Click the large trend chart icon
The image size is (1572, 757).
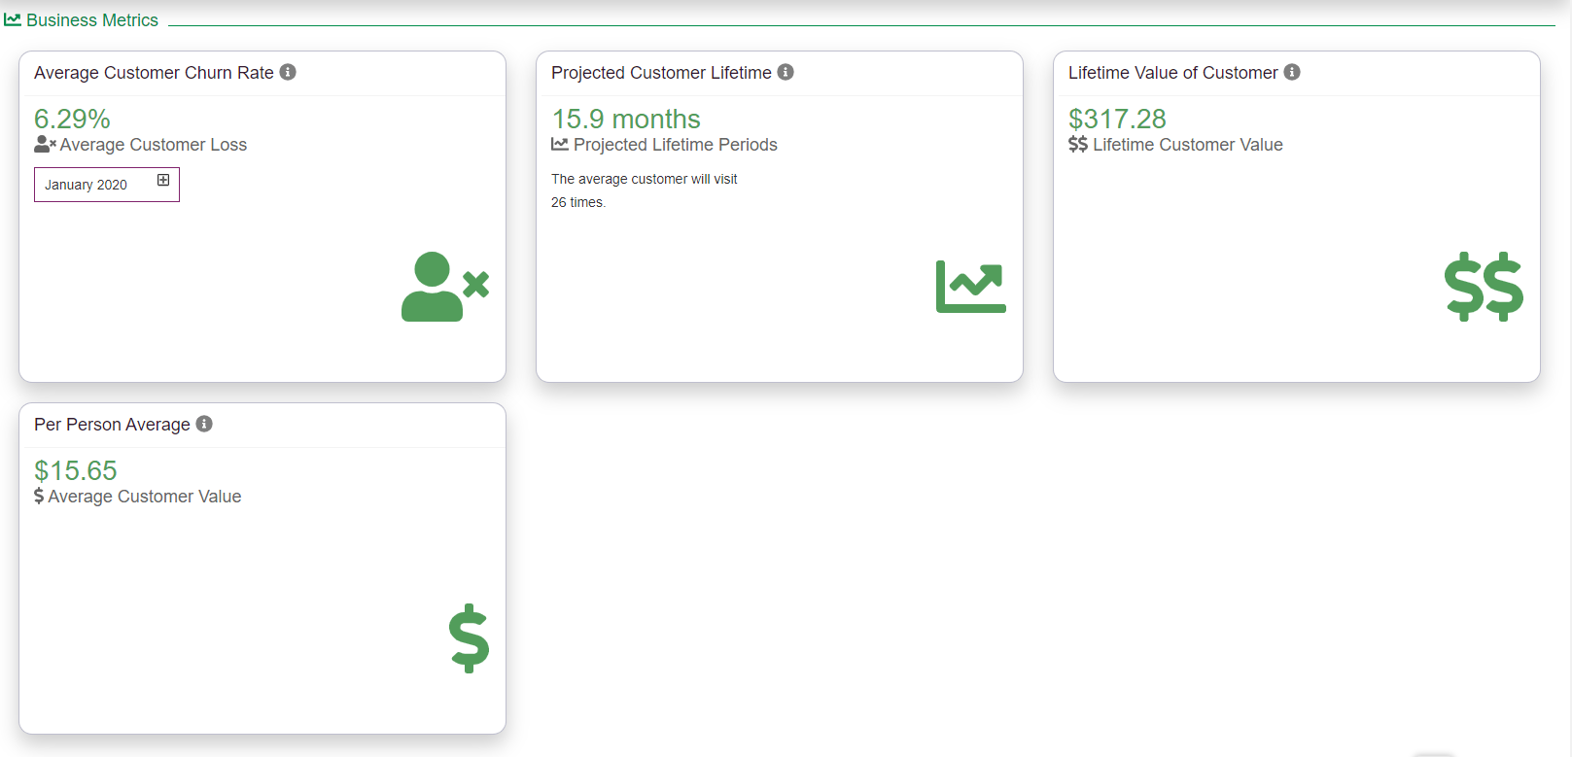(x=970, y=287)
